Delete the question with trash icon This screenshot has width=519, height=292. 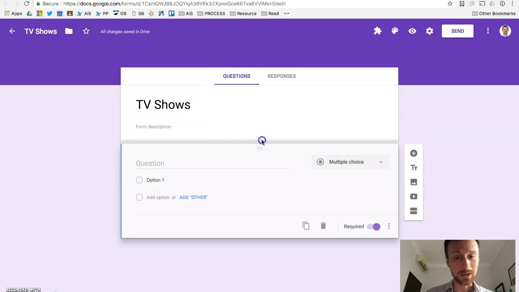tap(323, 226)
